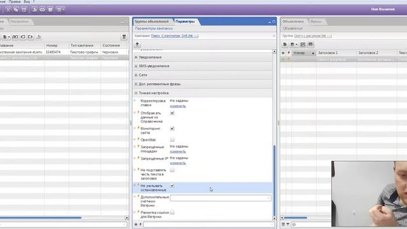
Task: Open the add-ad dropdown in ads toolbar
Action: pos(294,45)
